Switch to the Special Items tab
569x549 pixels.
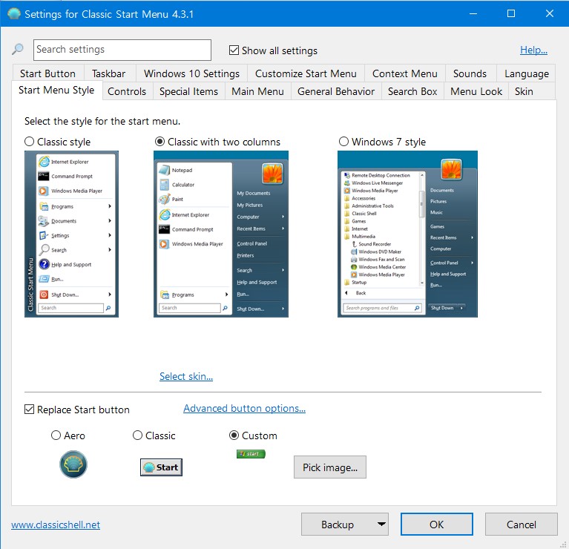pos(188,91)
